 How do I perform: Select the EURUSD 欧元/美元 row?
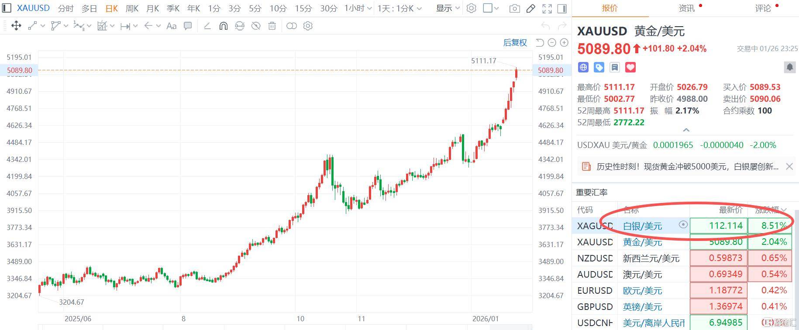tap(642, 291)
